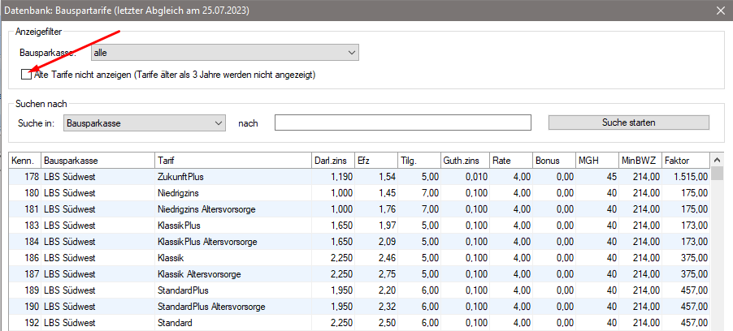This screenshot has width=733, height=331.
Task: Click Efz value 2,75
Action: pos(388,274)
